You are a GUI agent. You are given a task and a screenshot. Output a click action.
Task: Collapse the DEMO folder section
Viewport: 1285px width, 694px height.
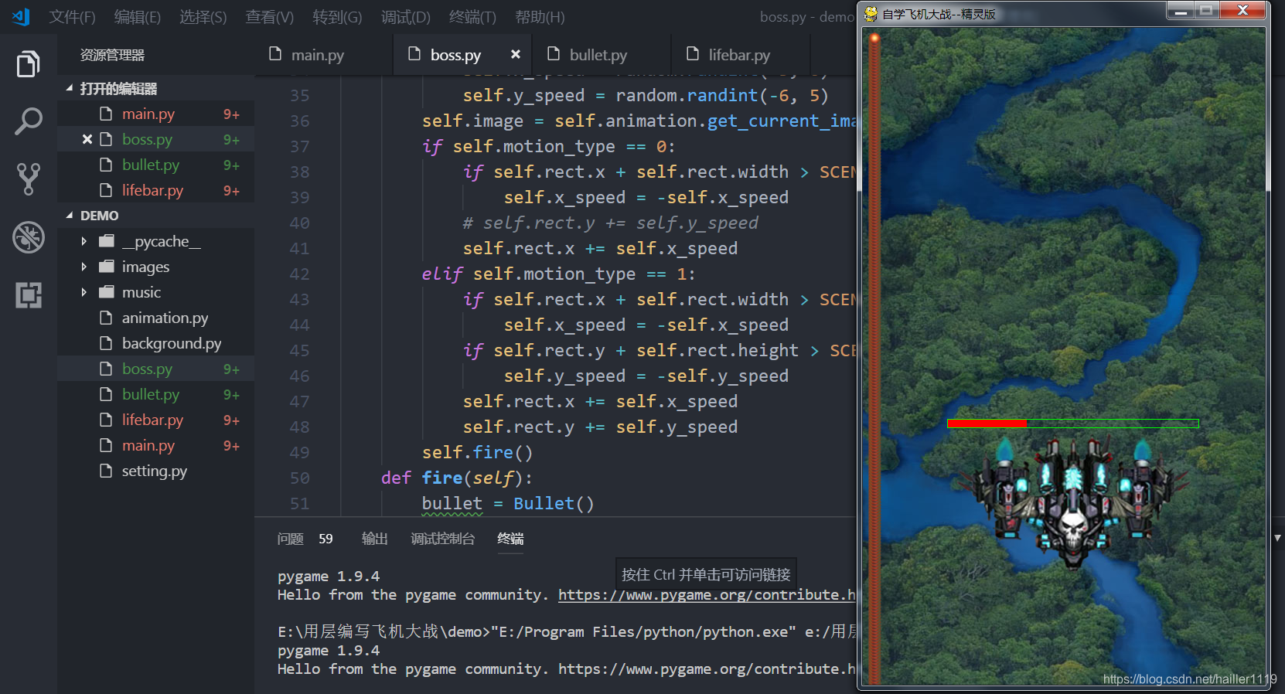70,216
